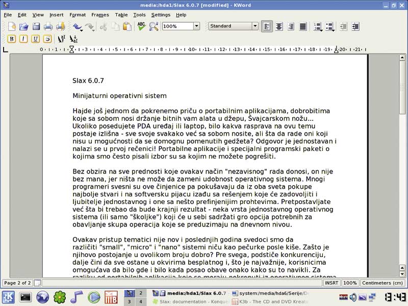Cut selection with the scissors icon
Viewport: 408px width, 306px height.
pyautogui.click(x=104, y=27)
